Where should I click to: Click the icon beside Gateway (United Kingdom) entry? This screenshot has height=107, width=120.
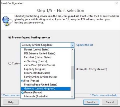click(x=22, y=89)
